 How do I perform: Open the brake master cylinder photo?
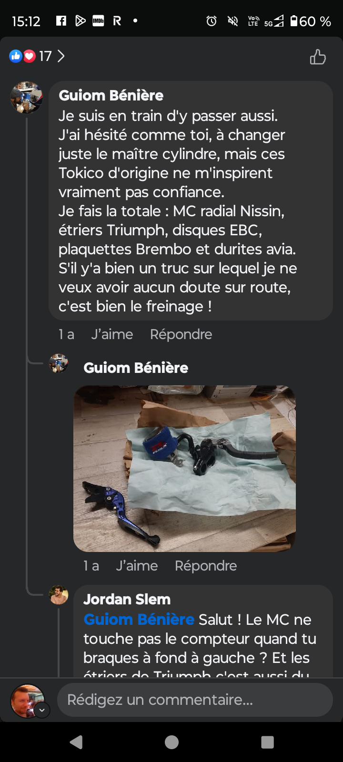coord(184,469)
